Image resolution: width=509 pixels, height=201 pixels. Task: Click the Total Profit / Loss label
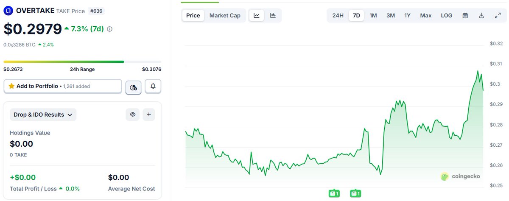(33, 189)
